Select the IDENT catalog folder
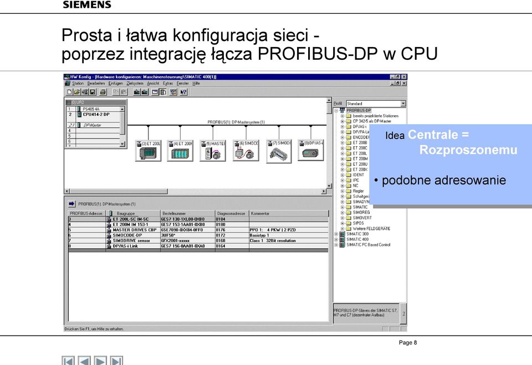The image size is (532, 365). pos(359,175)
